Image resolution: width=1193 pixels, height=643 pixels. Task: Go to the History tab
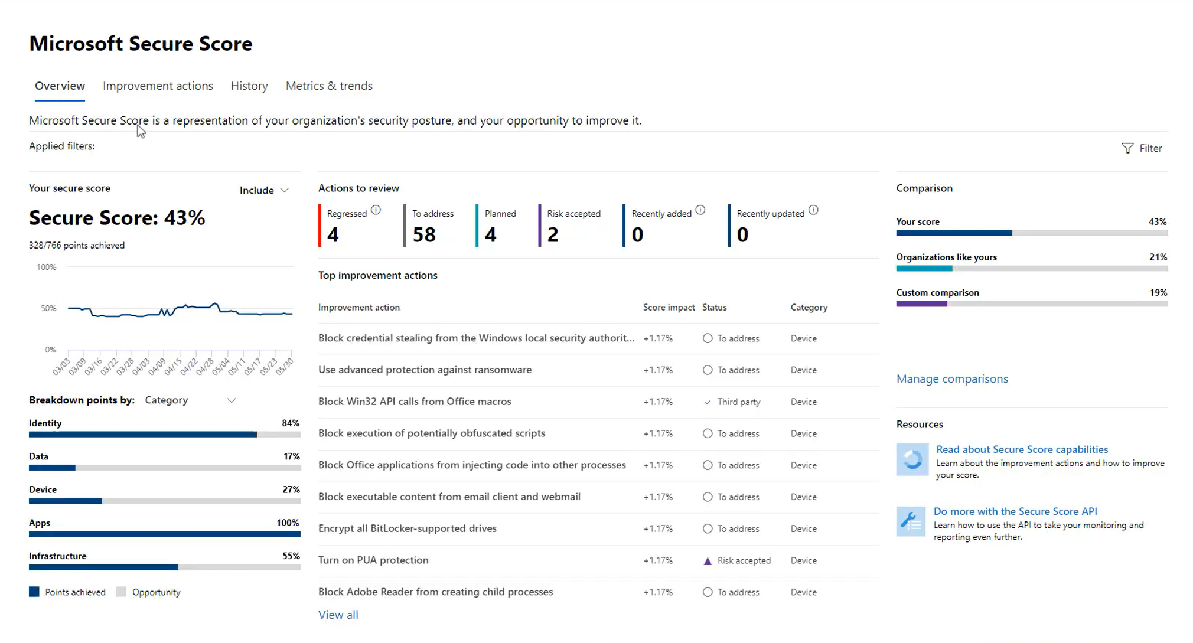[249, 86]
